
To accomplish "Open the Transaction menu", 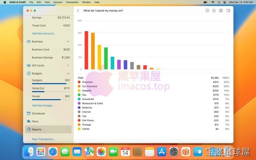I will click(x=72, y=2).
